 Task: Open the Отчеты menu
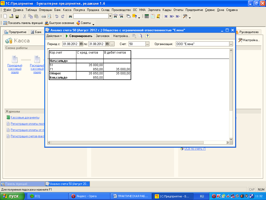click(178, 10)
